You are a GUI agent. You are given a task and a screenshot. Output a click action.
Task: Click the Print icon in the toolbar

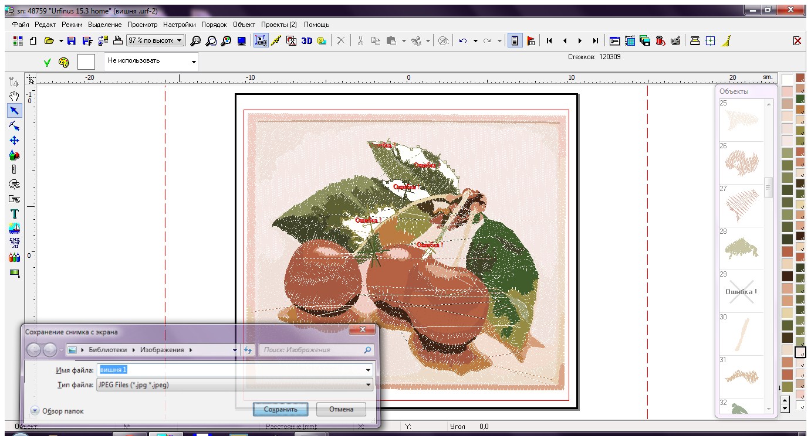point(117,41)
